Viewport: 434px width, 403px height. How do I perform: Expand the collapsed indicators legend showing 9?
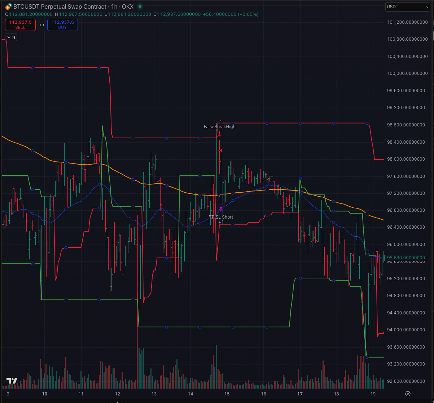click(x=11, y=37)
